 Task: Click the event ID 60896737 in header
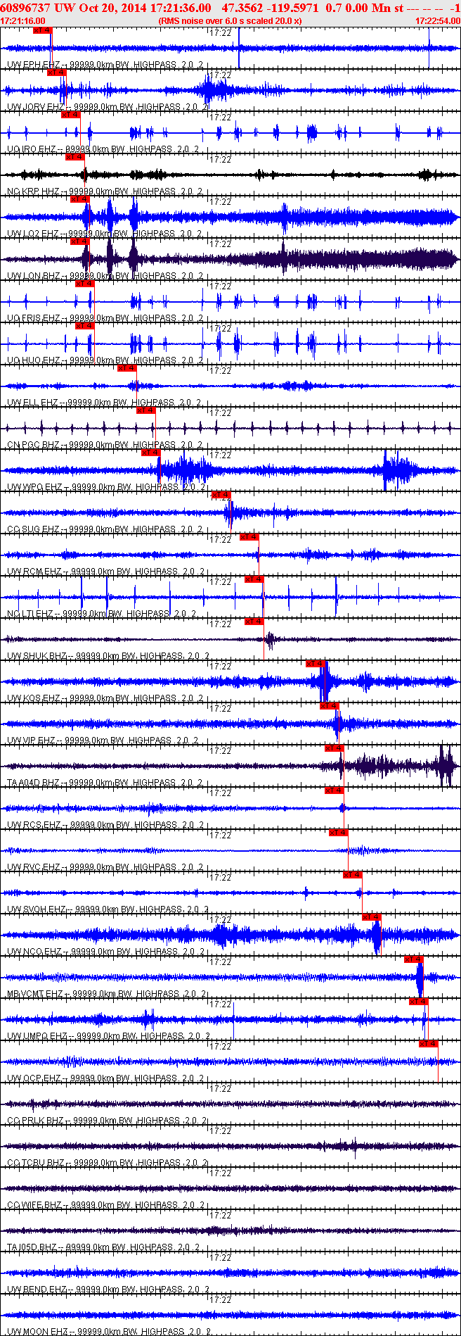click(x=25, y=8)
